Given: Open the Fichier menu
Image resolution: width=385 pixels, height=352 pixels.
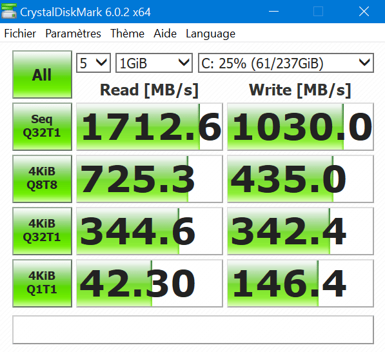Looking at the screenshot, I should (20, 34).
